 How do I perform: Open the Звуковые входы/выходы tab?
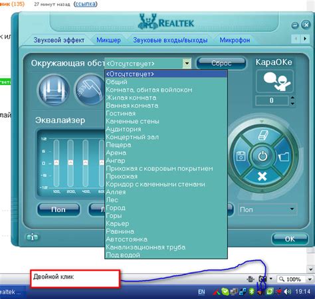pyautogui.click(x=170, y=40)
